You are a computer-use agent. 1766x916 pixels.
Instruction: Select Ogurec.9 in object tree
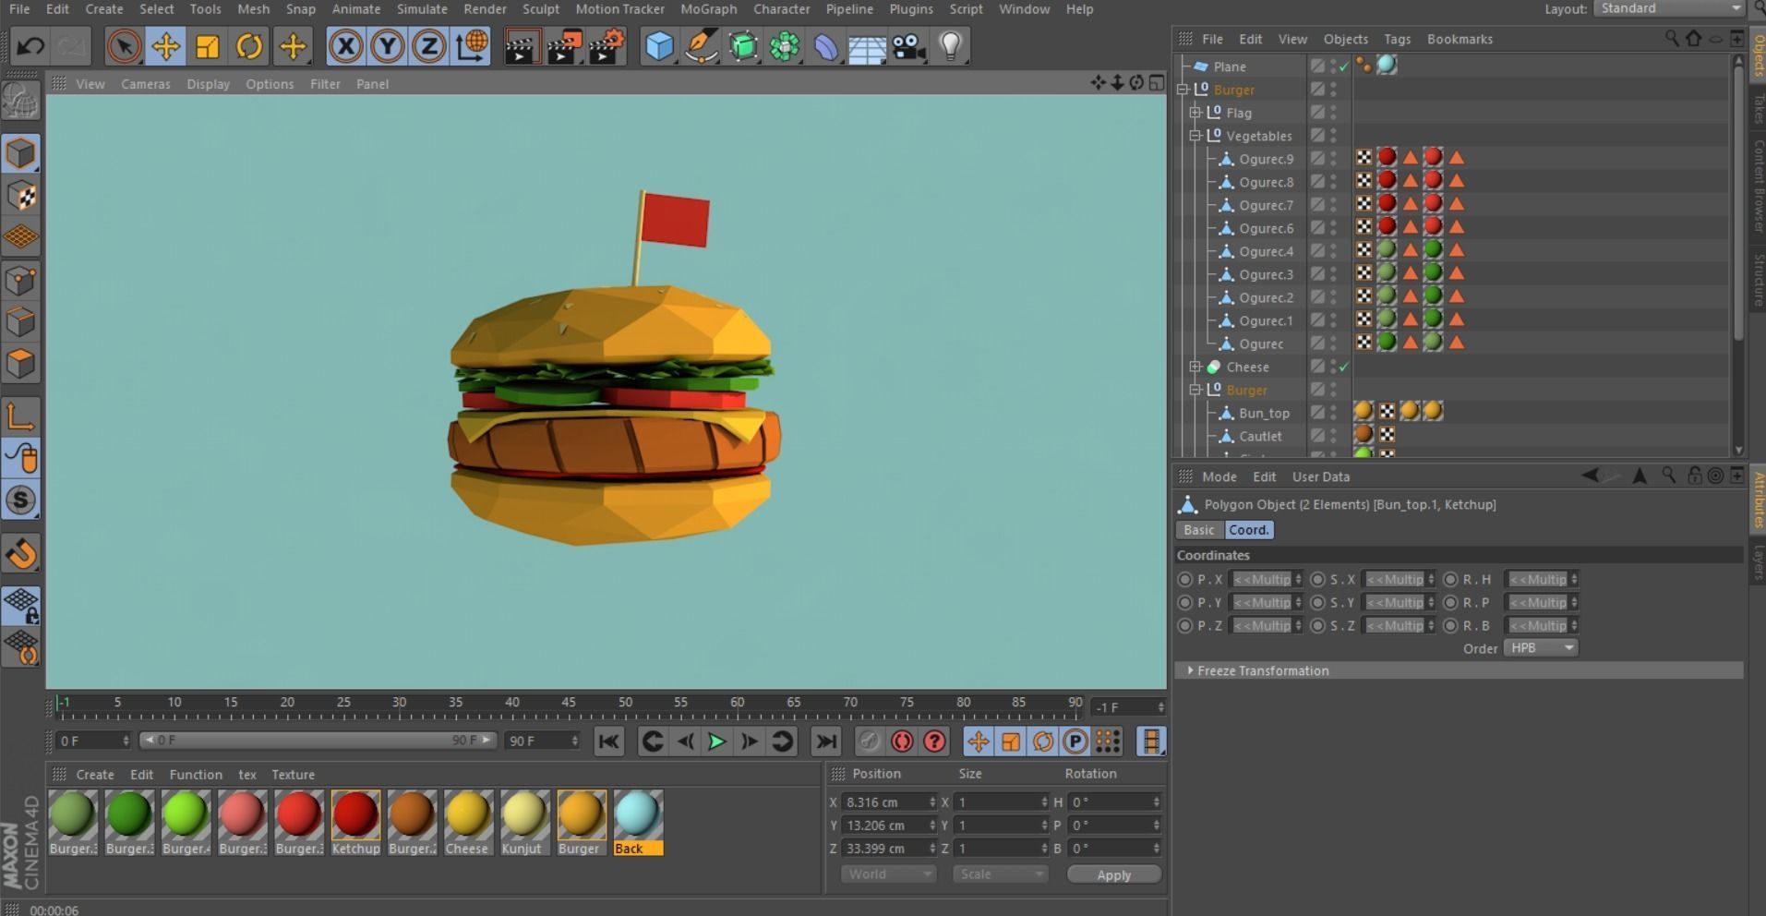[1266, 159]
